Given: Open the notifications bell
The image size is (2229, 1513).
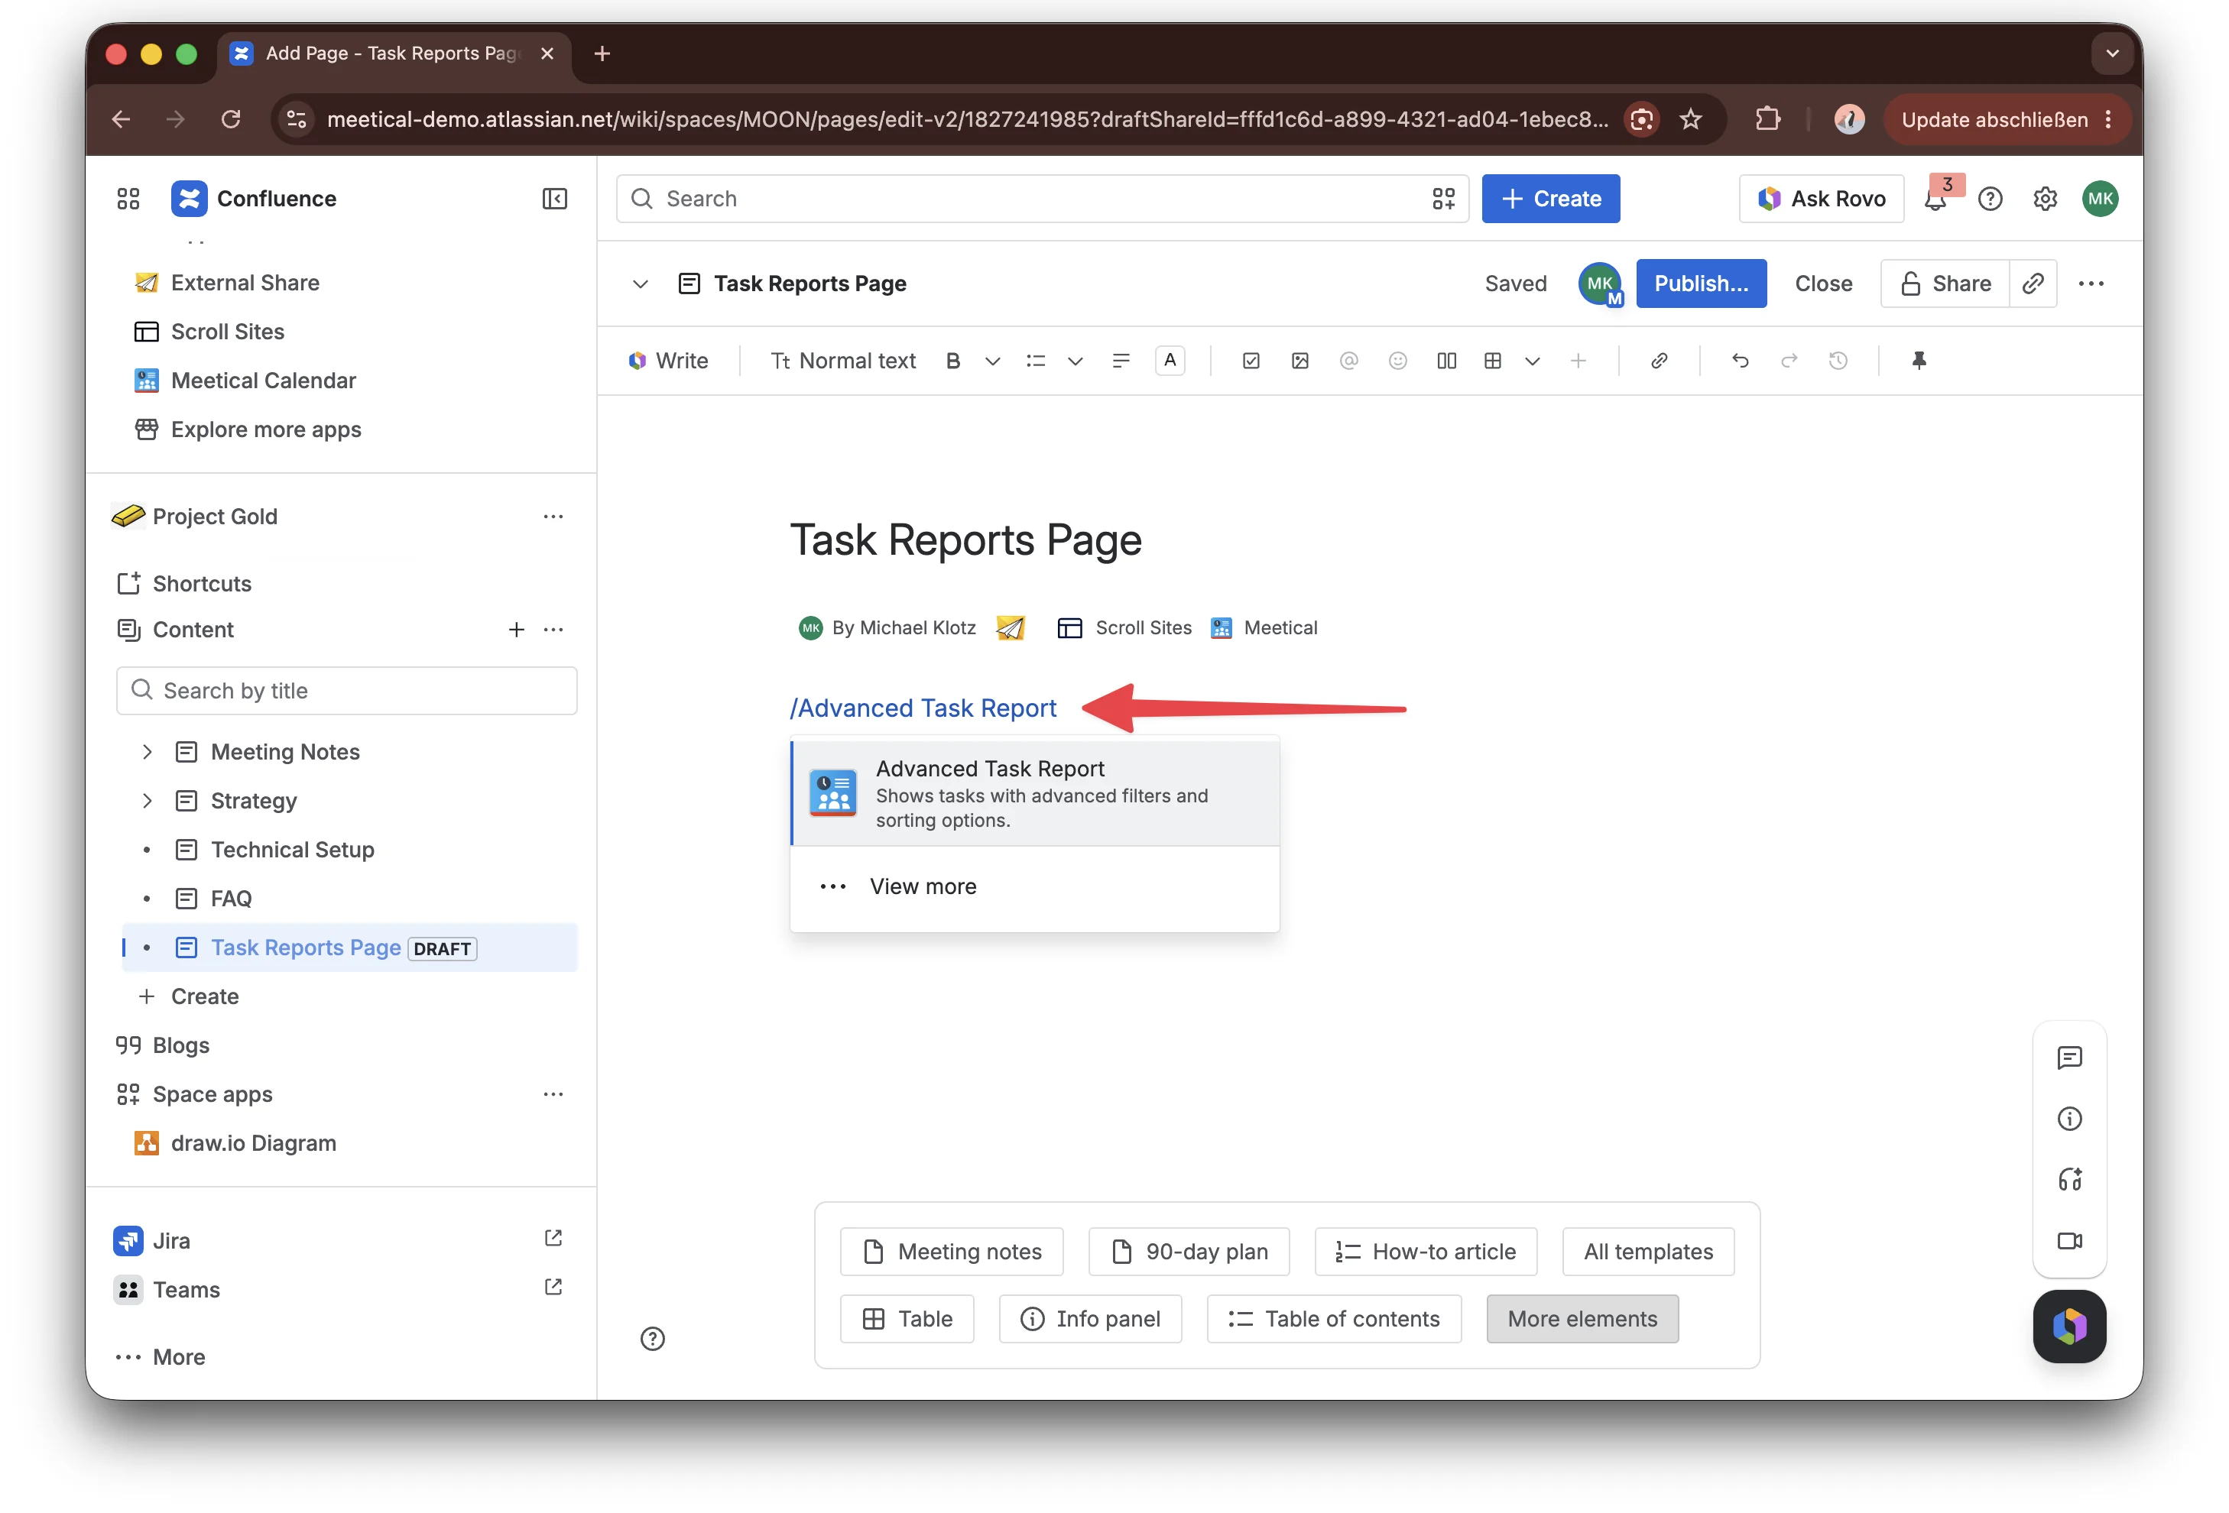Looking at the screenshot, I should point(1935,199).
